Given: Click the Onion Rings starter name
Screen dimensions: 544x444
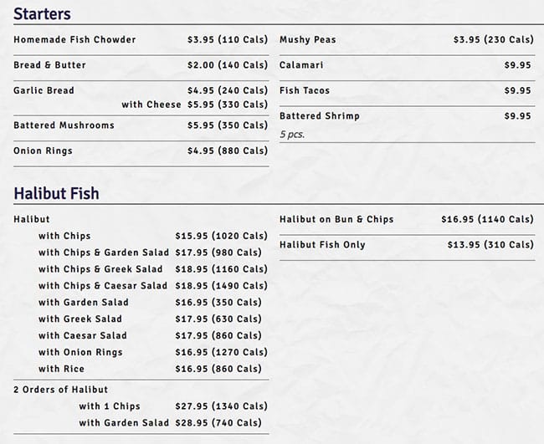Looking at the screenshot, I should (43, 151).
